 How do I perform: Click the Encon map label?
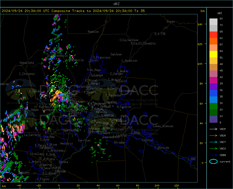pyautogui.click(x=171, y=22)
